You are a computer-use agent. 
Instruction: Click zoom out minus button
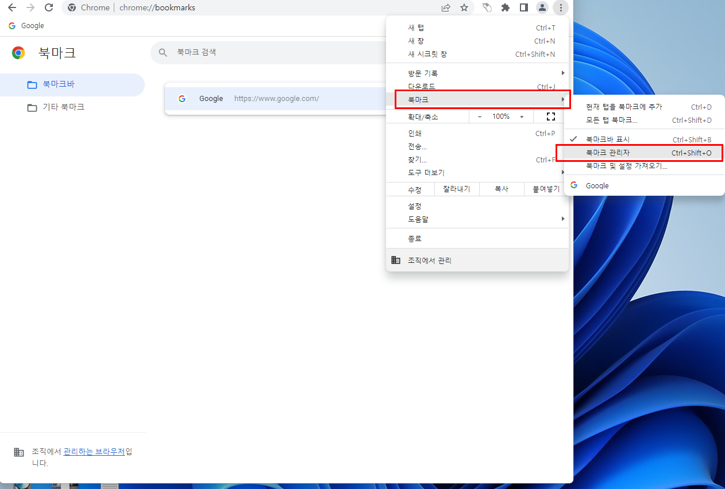click(480, 117)
